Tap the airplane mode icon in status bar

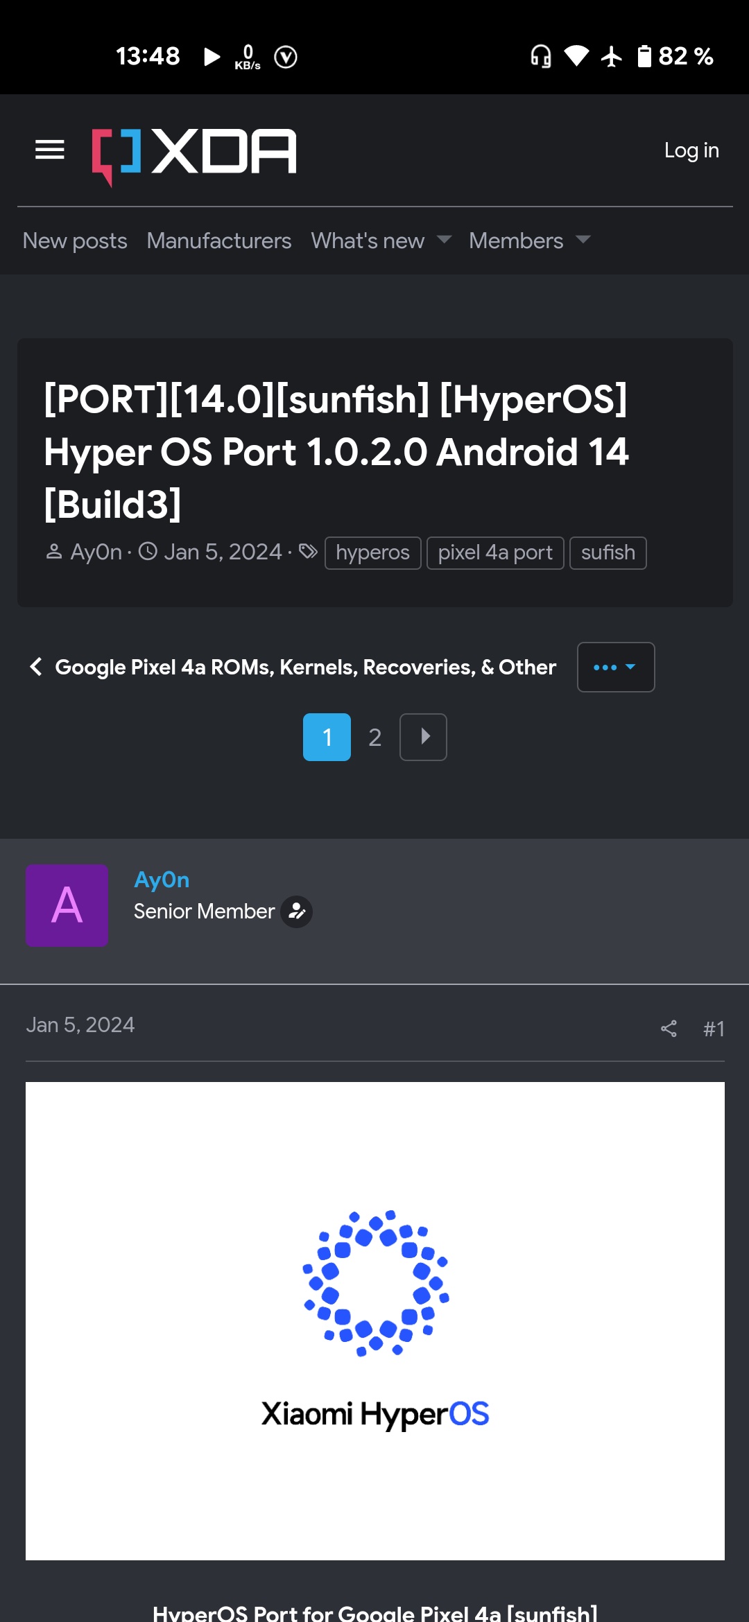(612, 56)
